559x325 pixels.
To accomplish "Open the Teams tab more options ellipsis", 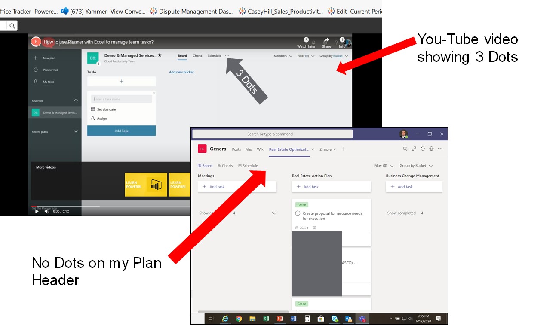I will click(x=440, y=149).
